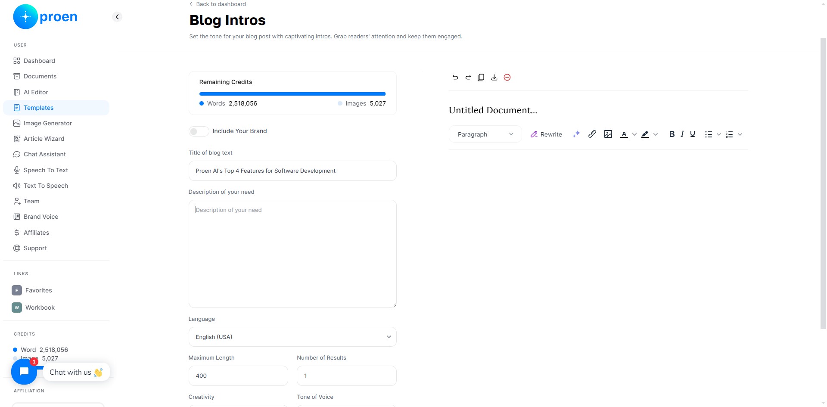Click the Support lifebuoy icon
The width and height of the screenshot is (827, 407).
point(17,248)
